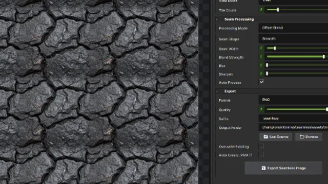Click the Sharpen expression icon
Viewport: 328px width, 184px height.
coord(261,74)
